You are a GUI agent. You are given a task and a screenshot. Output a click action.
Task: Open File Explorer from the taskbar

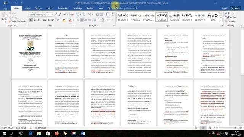[x=39, y=134]
